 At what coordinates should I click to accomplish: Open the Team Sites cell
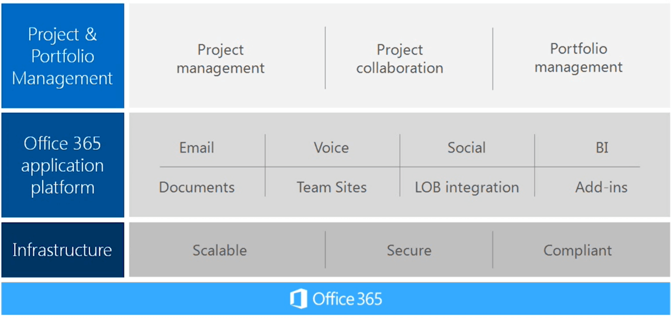coord(331,188)
